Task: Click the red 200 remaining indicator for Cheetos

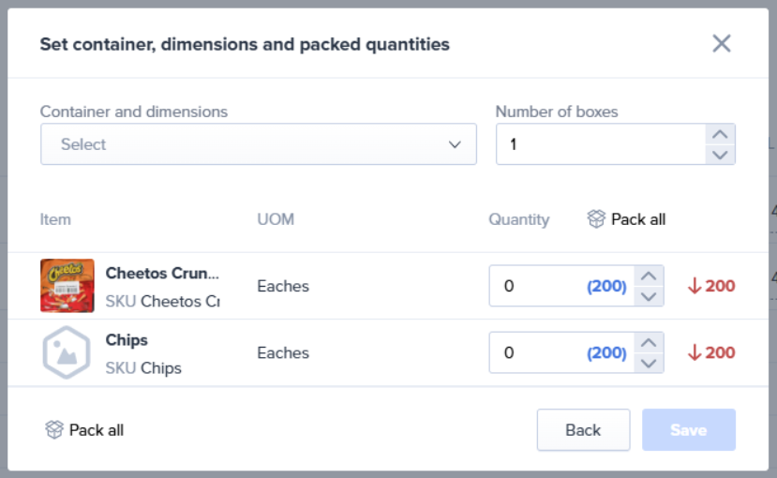Action: (x=711, y=286)
